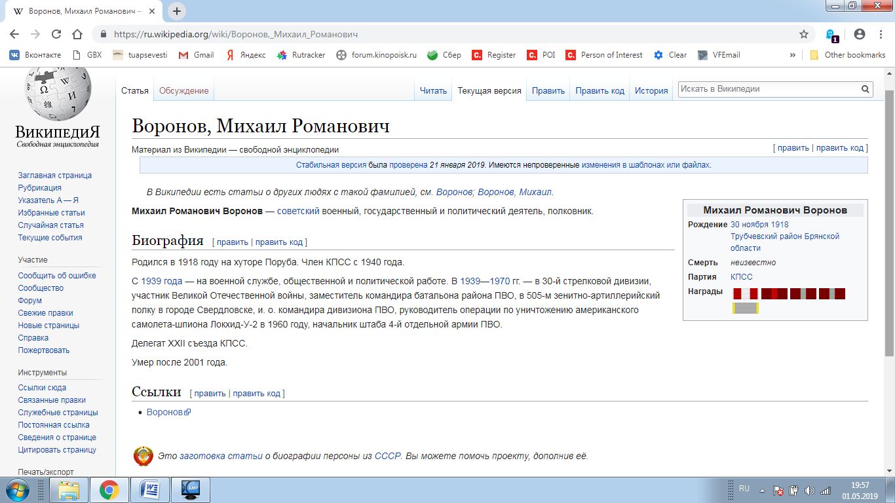Image resolution: width=895 pixels, height=503 pixels.
Task: Open new browser tab with plus button
Action: 177,11
